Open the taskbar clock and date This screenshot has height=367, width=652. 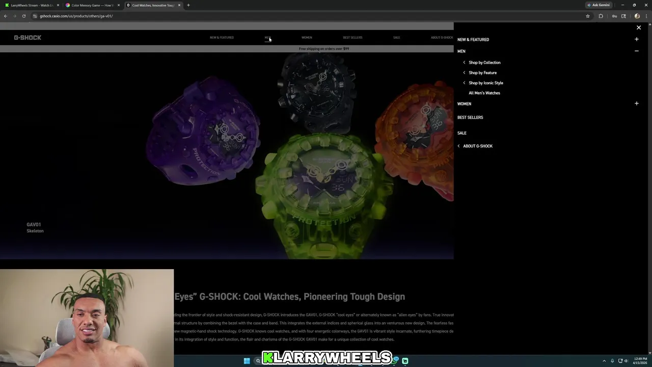[x=640, y=361]
